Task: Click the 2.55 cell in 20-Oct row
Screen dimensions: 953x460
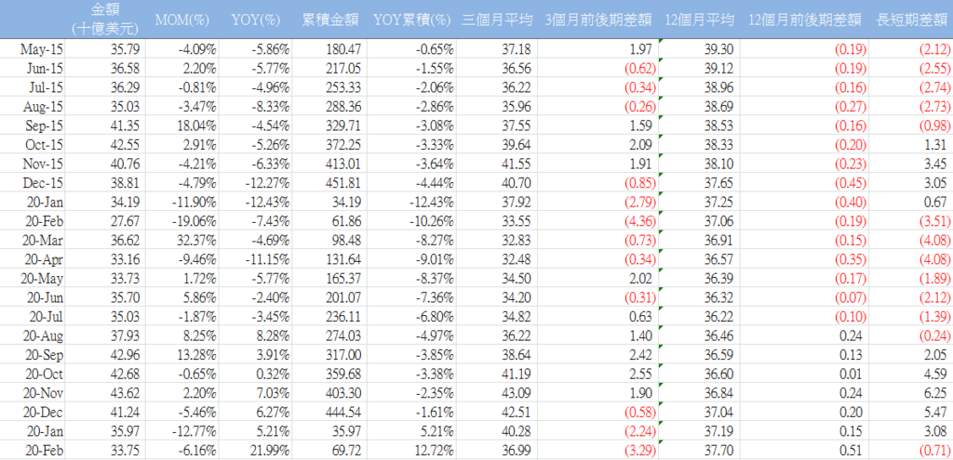Action: point(640,375)
